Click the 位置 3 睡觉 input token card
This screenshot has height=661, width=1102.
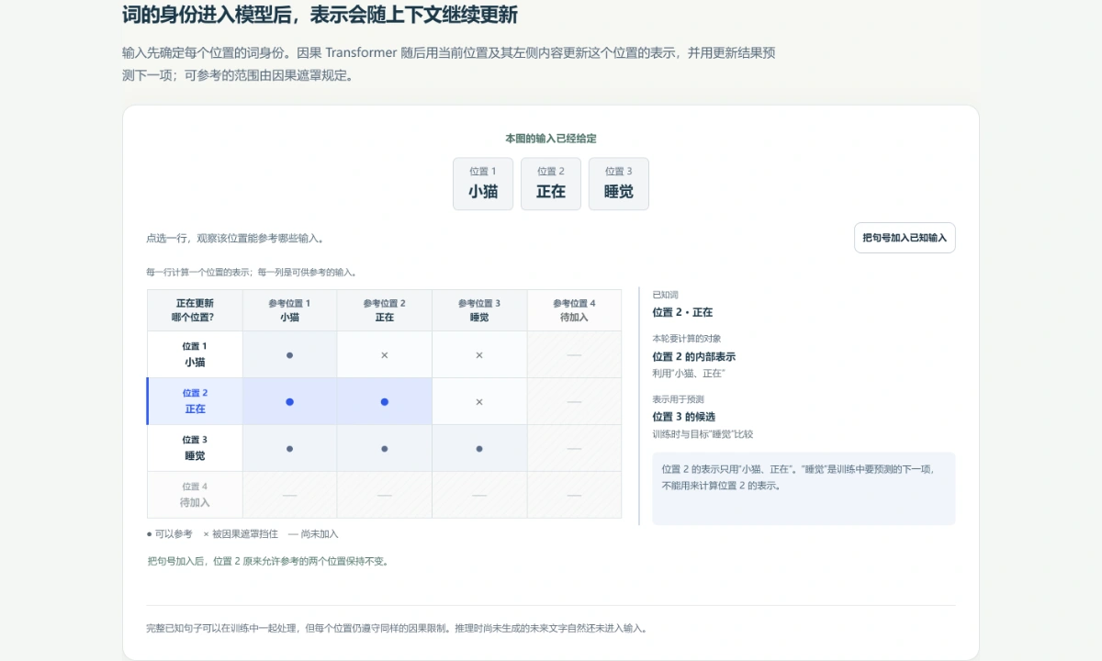619,184
